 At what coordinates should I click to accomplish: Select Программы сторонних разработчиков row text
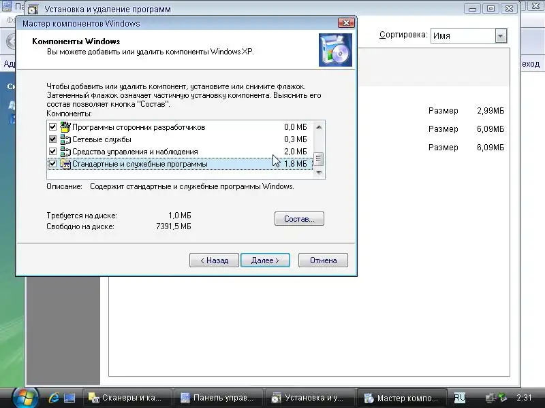(x=139, y=127)
